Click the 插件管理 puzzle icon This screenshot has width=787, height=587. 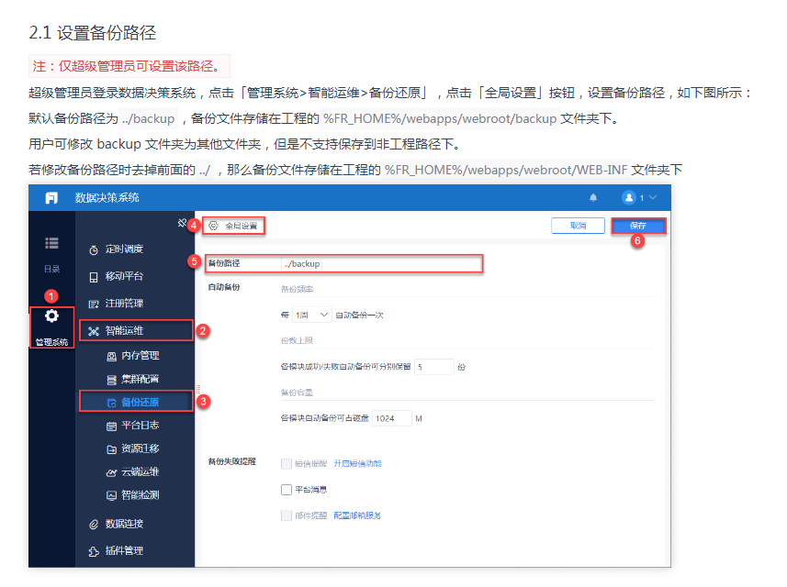[x=94, y=551]
